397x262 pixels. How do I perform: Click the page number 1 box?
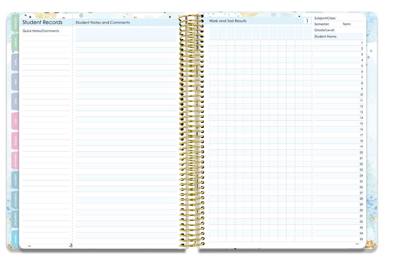307,21
